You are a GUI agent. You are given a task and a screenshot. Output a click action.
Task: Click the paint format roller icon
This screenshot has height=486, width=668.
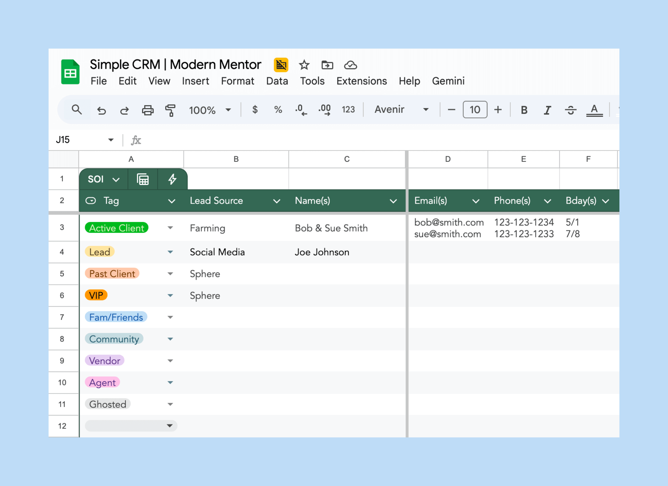click(170, 110)
